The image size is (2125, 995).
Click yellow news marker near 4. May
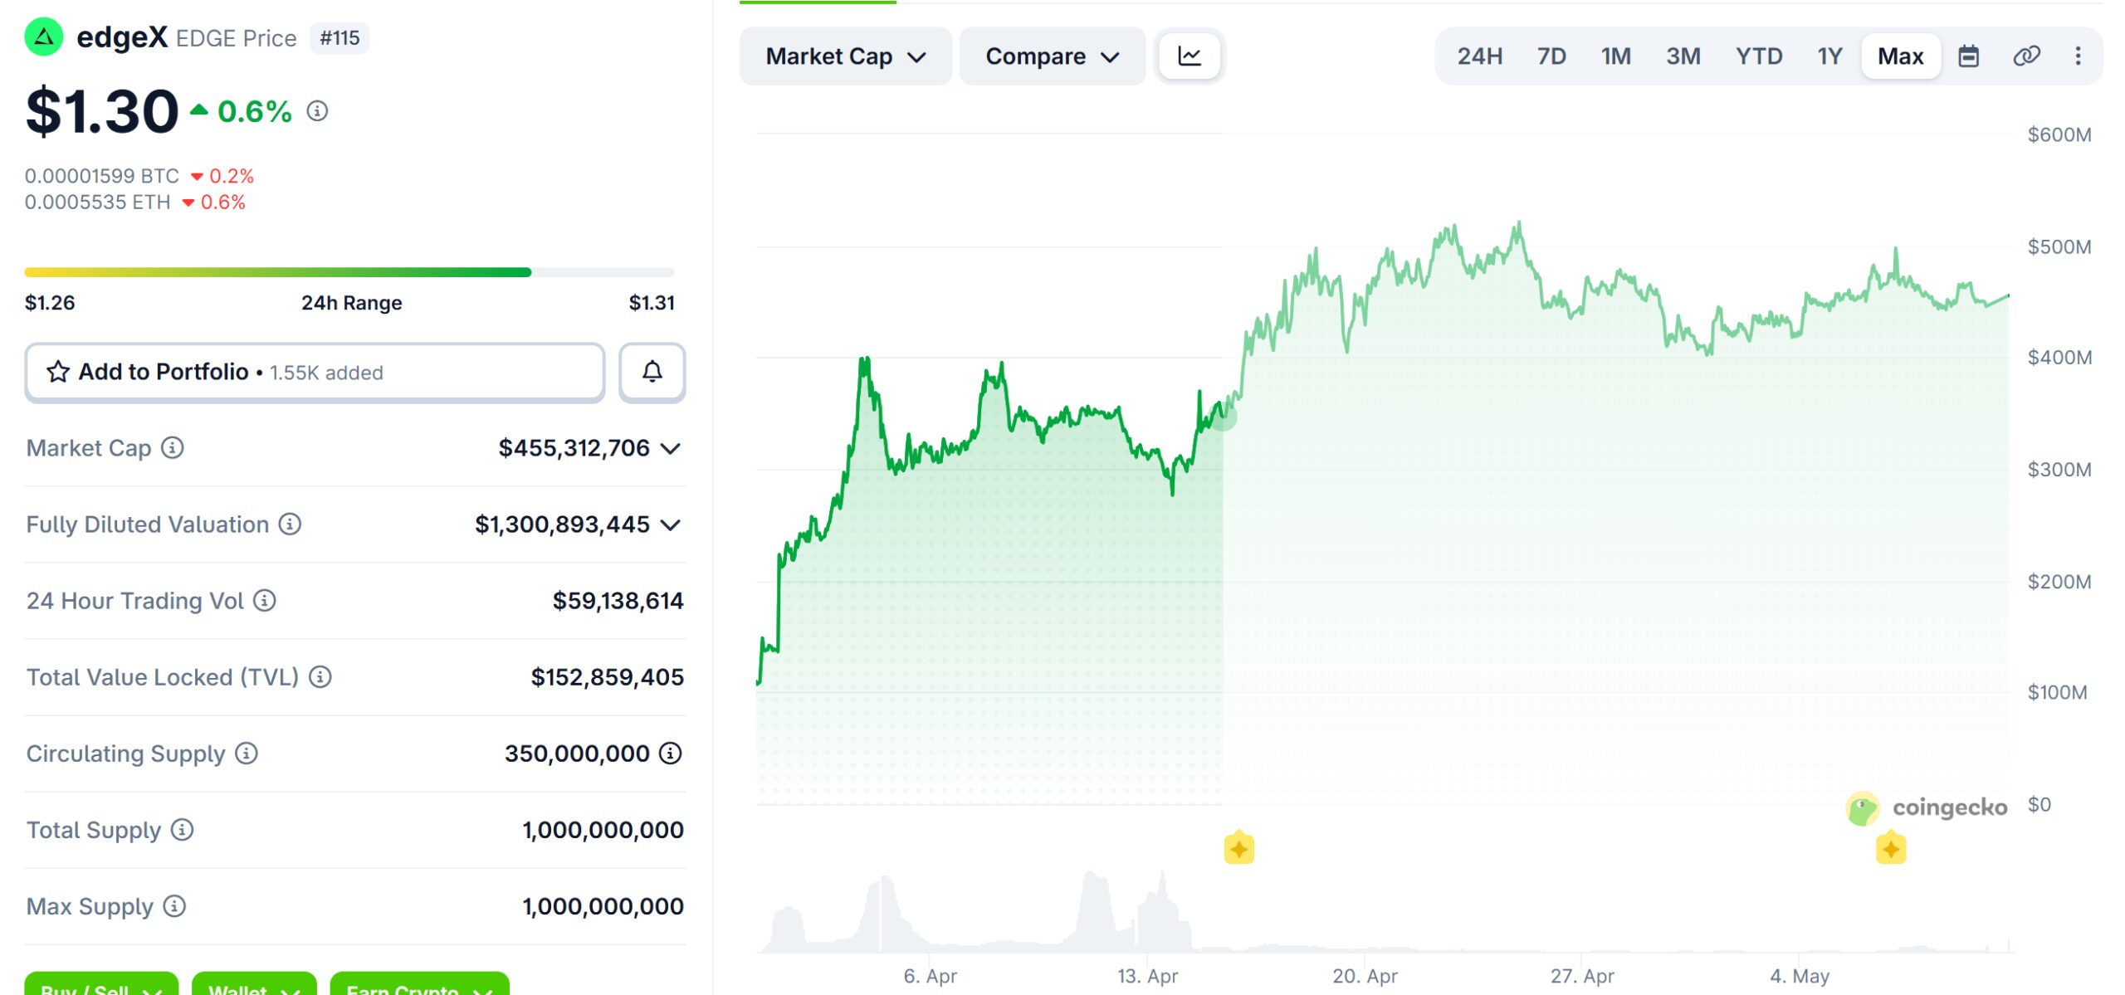[x=1891, y=848]
